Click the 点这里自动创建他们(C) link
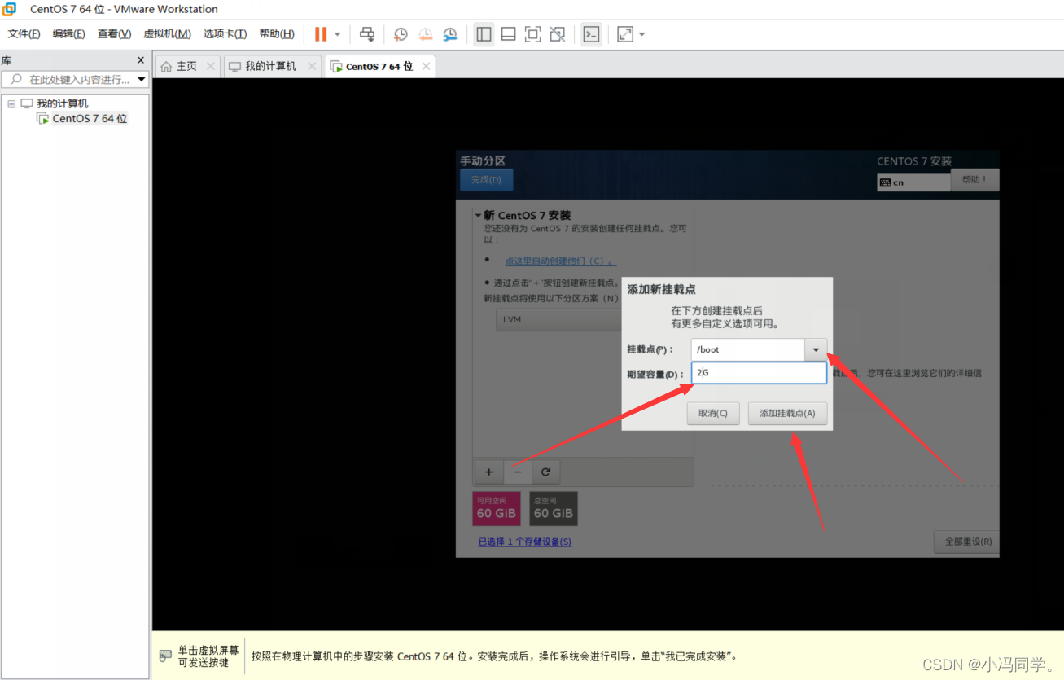Viewport: 1064px width, 680px height. coord(560,261)
